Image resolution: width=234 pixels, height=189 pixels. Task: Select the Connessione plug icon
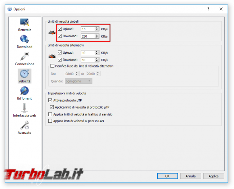point(24,56)
